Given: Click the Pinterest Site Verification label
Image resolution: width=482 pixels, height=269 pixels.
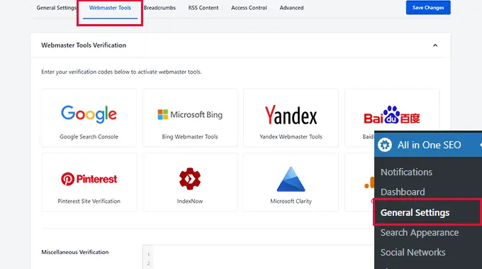Looking at the screenshot, I should coord(89,201).
